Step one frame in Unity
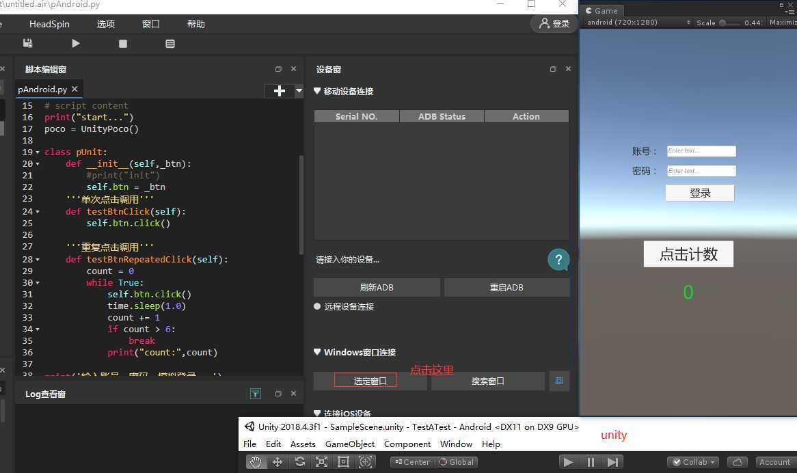 612,462
